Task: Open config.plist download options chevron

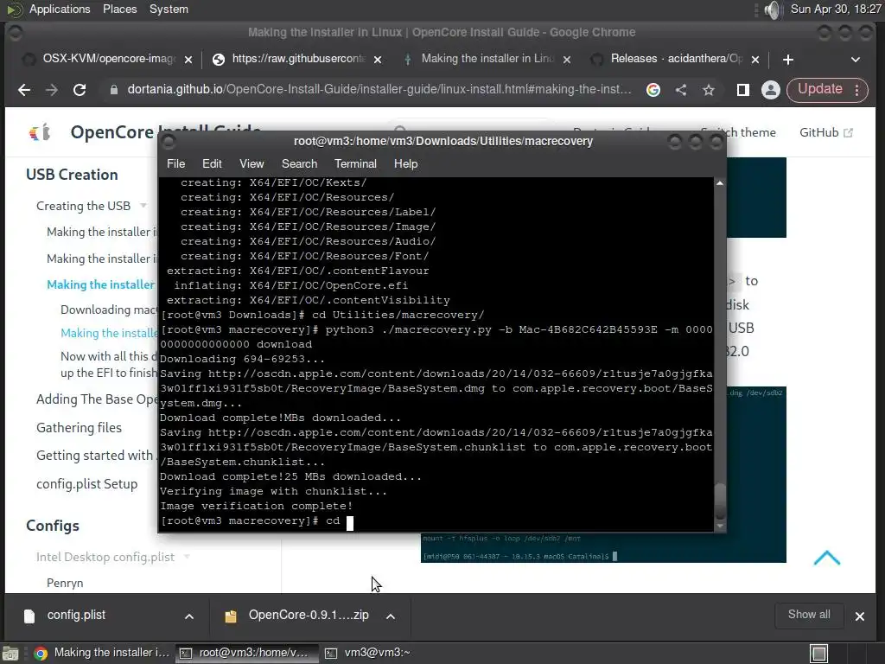Action: (x=189, y=616)
